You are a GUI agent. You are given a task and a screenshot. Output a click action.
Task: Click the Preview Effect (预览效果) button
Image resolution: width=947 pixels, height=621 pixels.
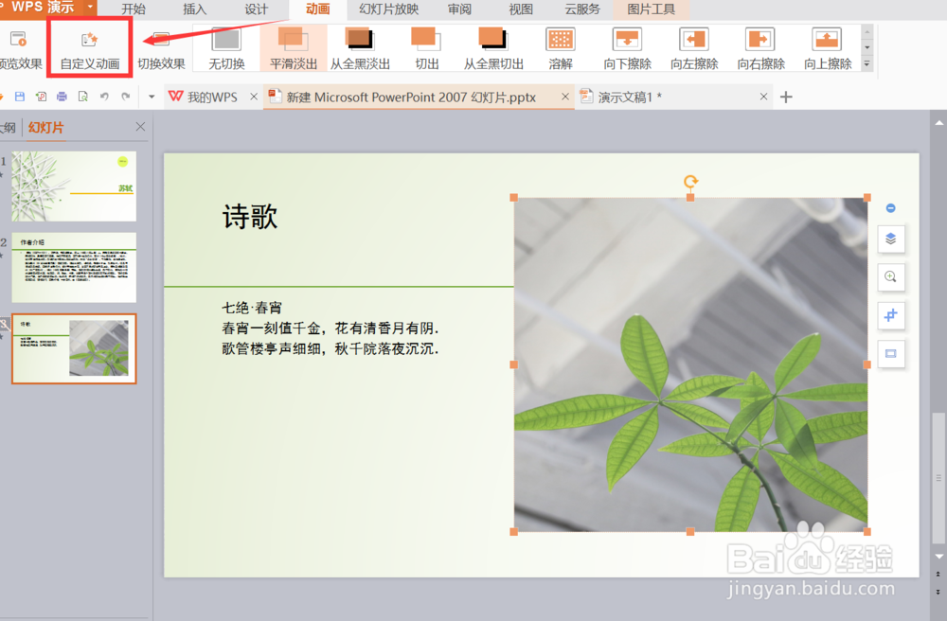click(x=19, y=49)
